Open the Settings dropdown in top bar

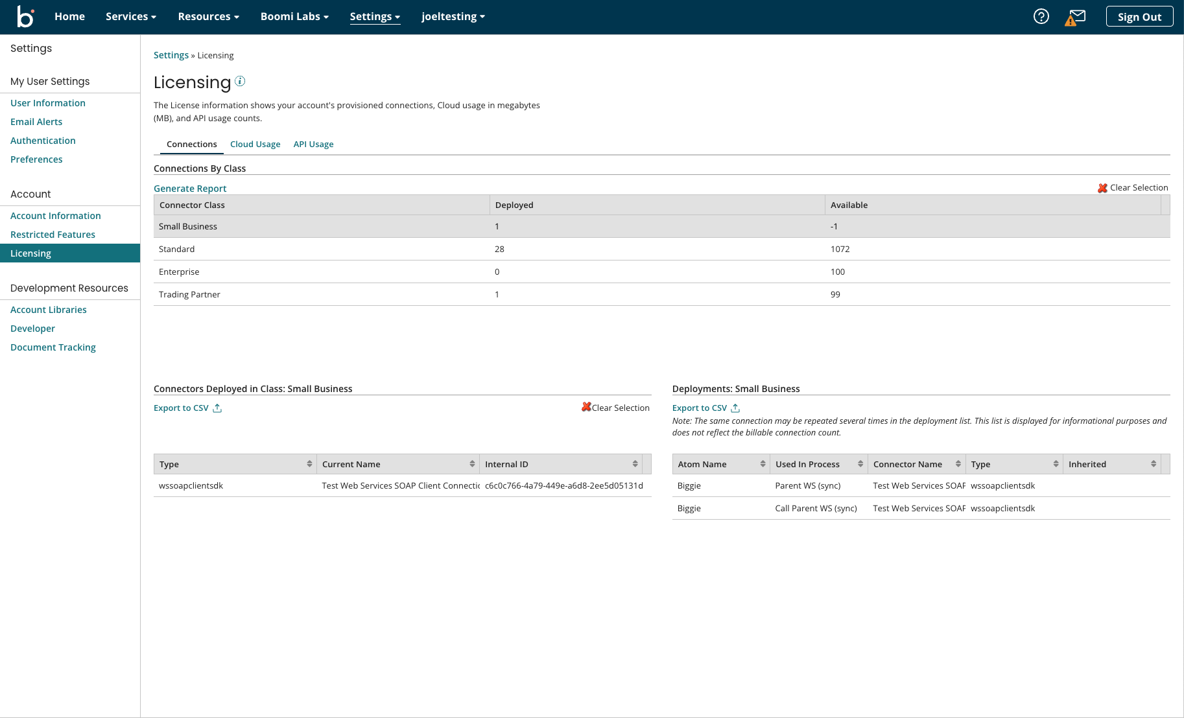coord(375,16)
